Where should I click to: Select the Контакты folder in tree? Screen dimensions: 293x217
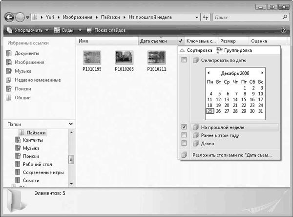click(x=33, y=140)
